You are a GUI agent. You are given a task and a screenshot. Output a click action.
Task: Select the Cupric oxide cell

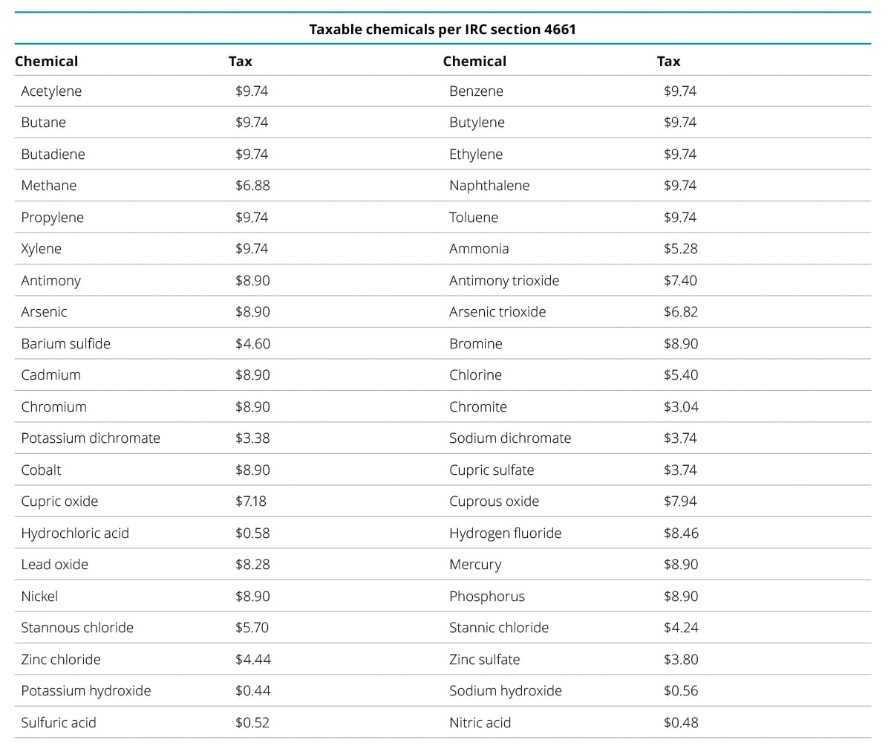click(x=59, y=502)
